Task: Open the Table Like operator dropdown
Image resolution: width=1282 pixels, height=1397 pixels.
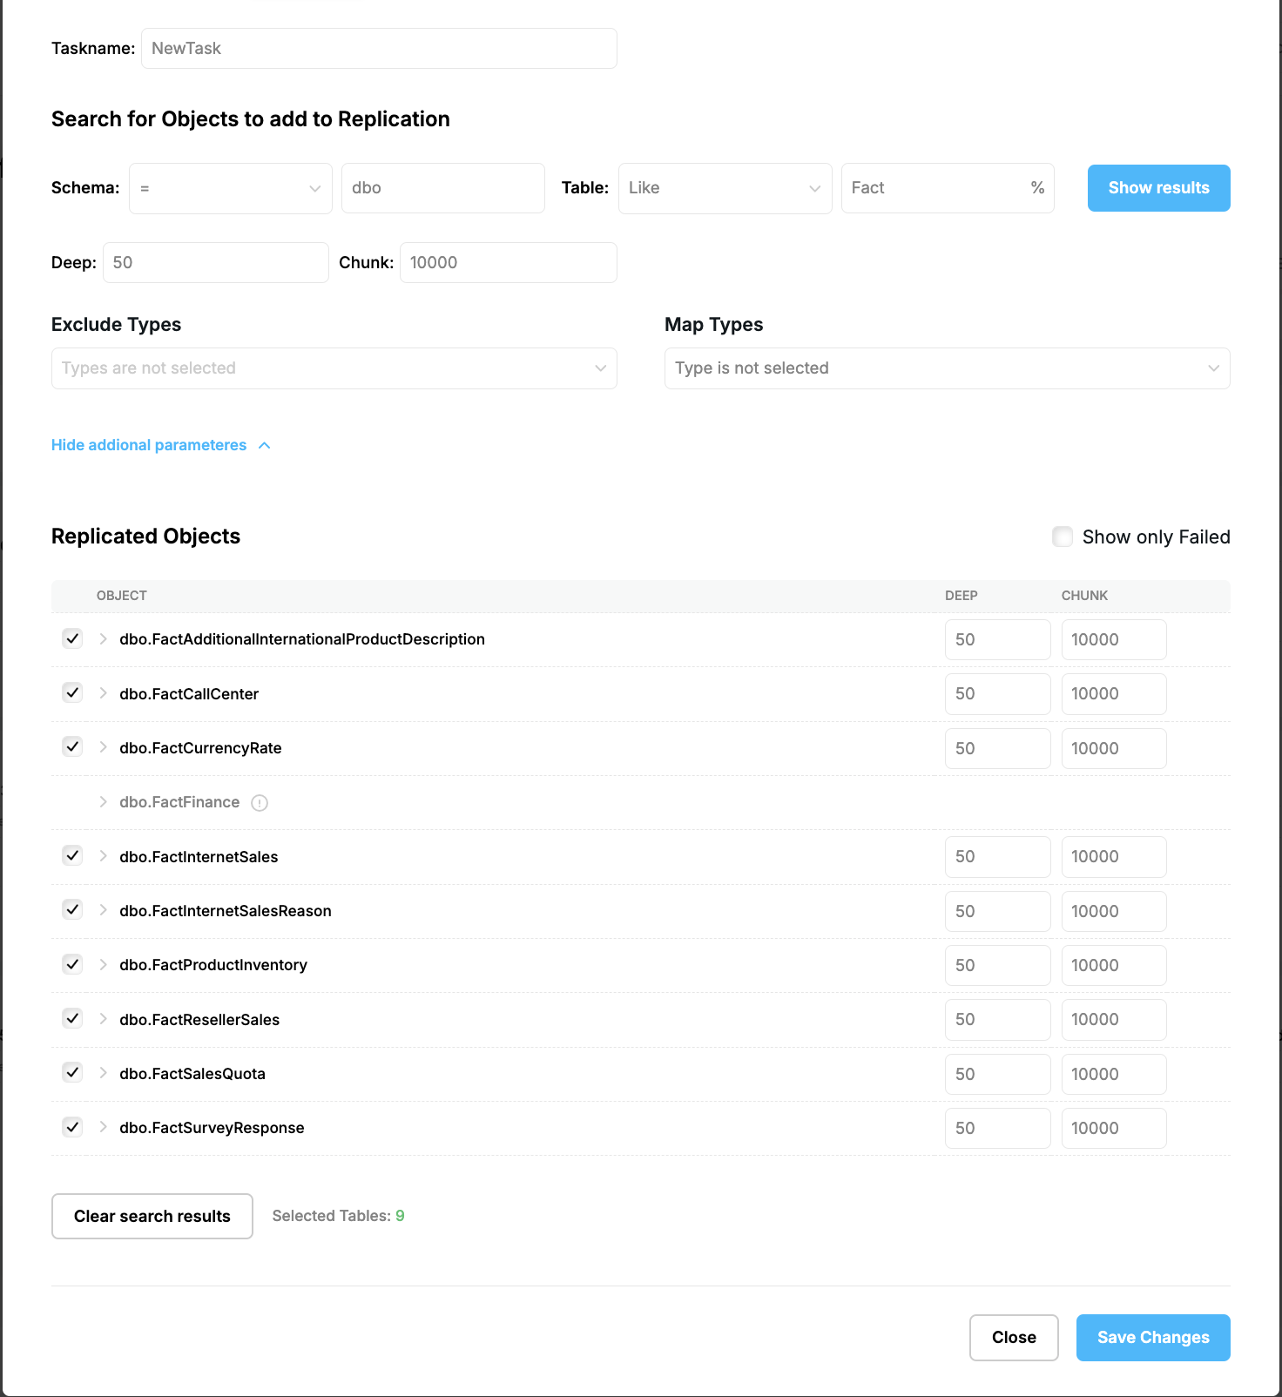Action: [x=725, y=188]
